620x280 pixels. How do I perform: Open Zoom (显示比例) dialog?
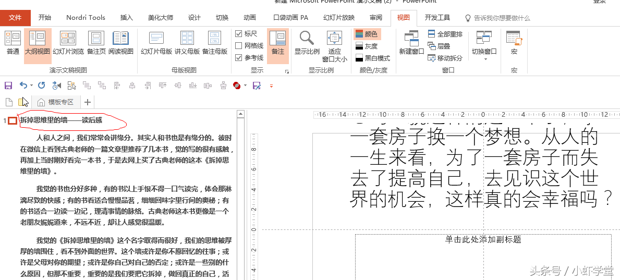coord(307,44)
